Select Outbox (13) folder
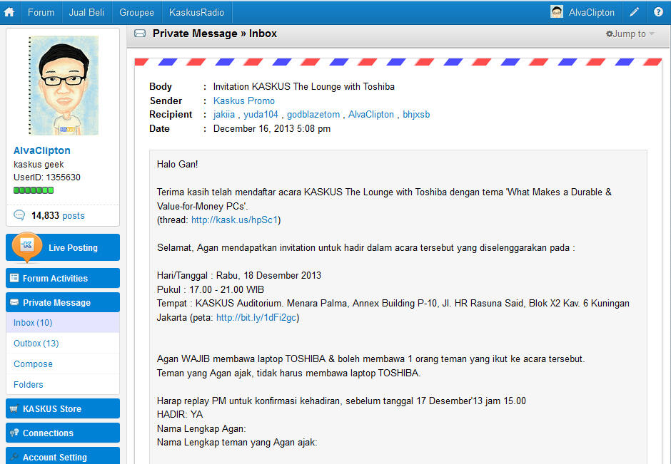 coord(63,343)
